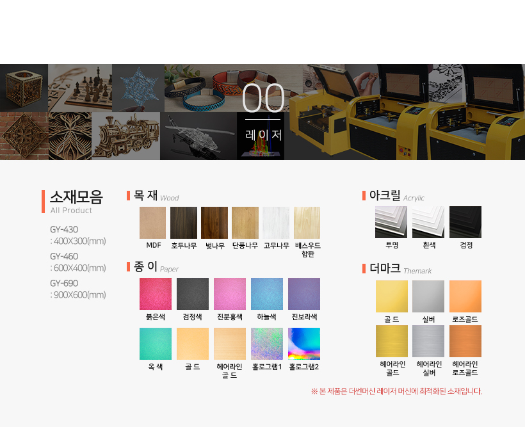
Task: Pick the 진보라색 paper swatch
Action: (304, 294)
